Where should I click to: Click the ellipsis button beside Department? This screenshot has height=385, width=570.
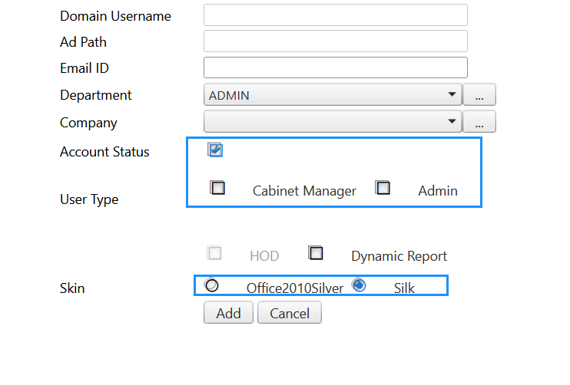pos(479,95)
